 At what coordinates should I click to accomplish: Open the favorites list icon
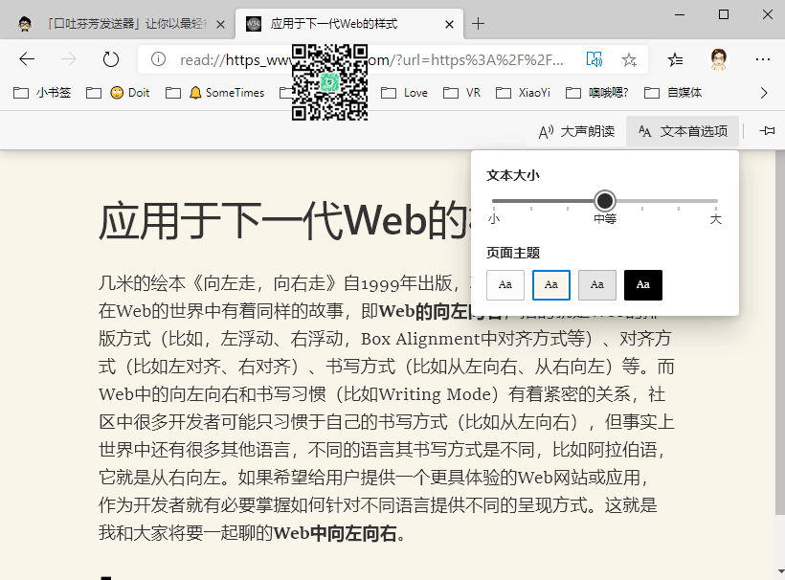point(675,60)
